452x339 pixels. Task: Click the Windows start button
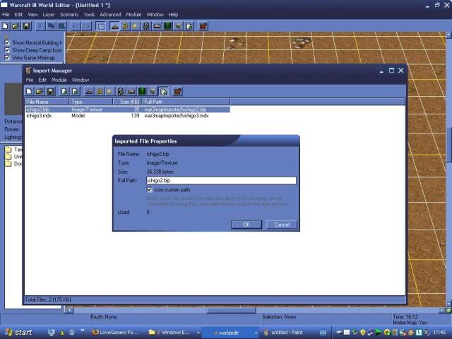(x=18, y=333)
